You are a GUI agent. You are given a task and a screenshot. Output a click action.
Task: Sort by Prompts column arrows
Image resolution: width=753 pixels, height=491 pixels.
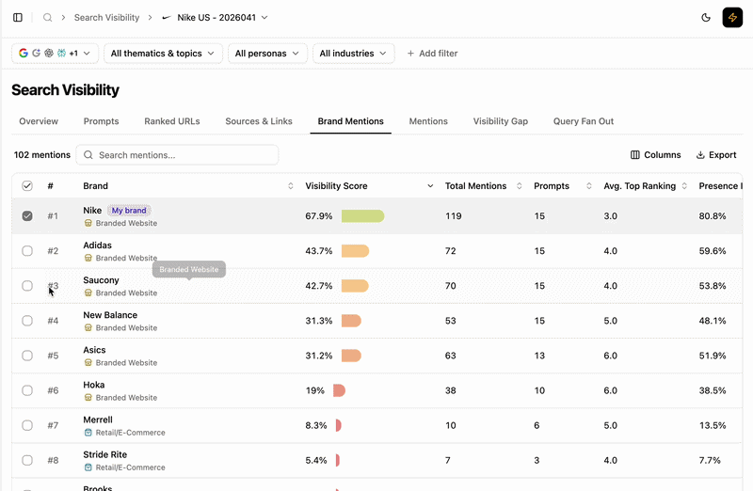pos(589,185)
